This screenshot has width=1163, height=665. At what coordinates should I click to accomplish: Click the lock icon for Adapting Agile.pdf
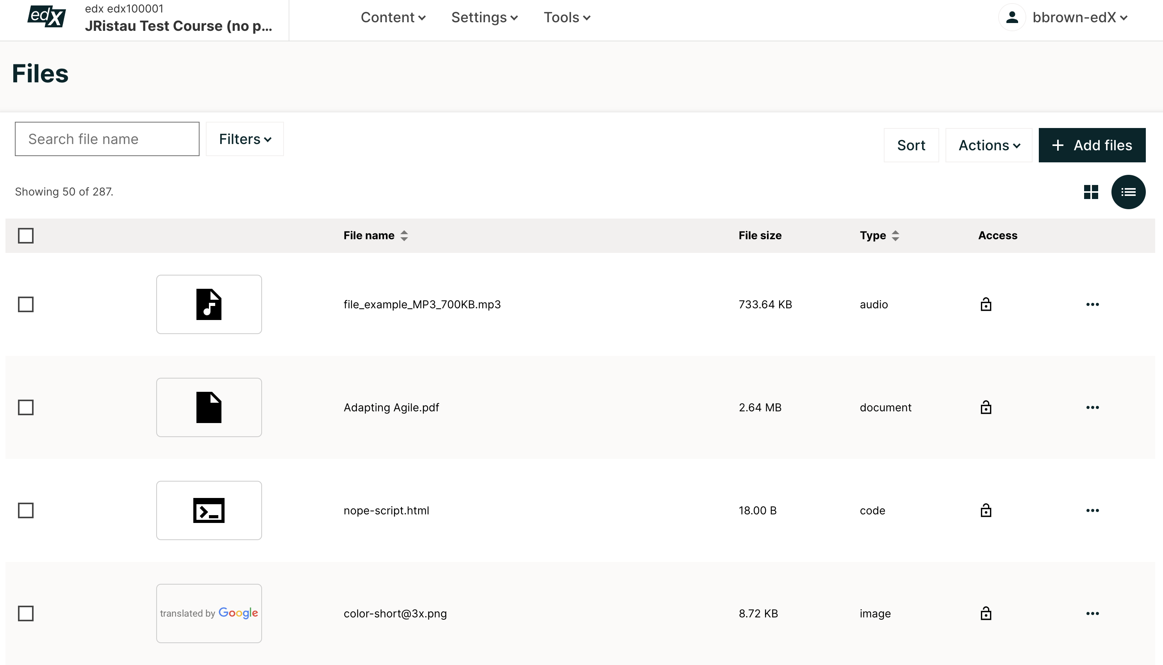[986, 407]
